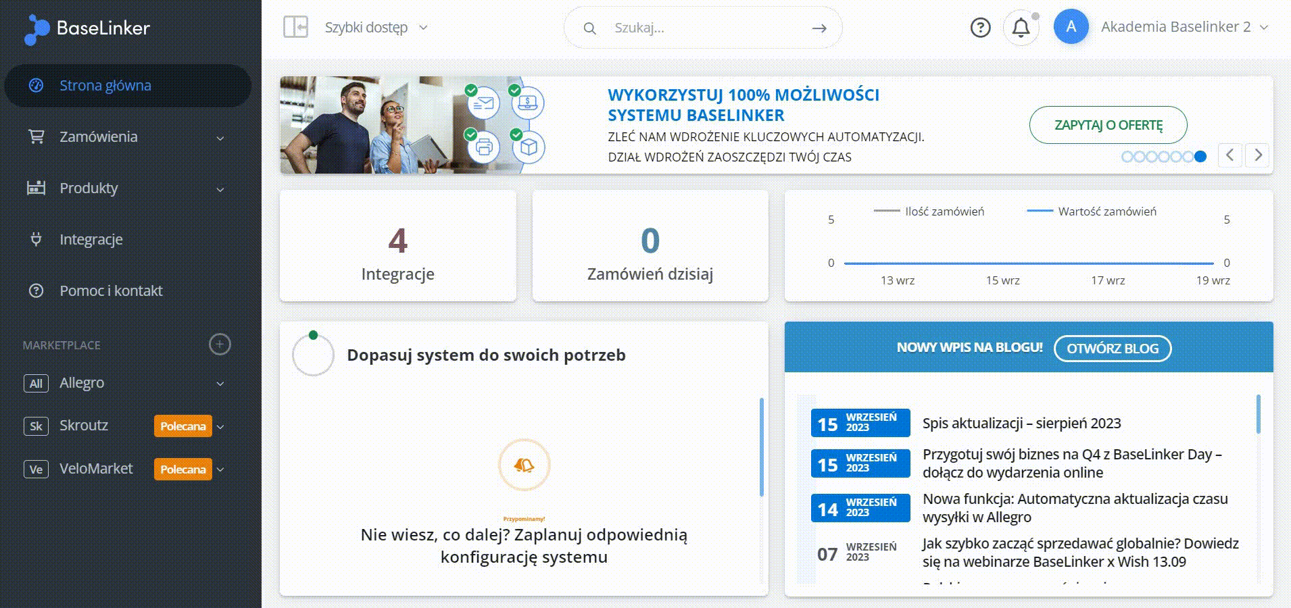Open Spis aktualizacji – sierpień 2023
Screen dimensions: 1291x608
pos(1021,424)
